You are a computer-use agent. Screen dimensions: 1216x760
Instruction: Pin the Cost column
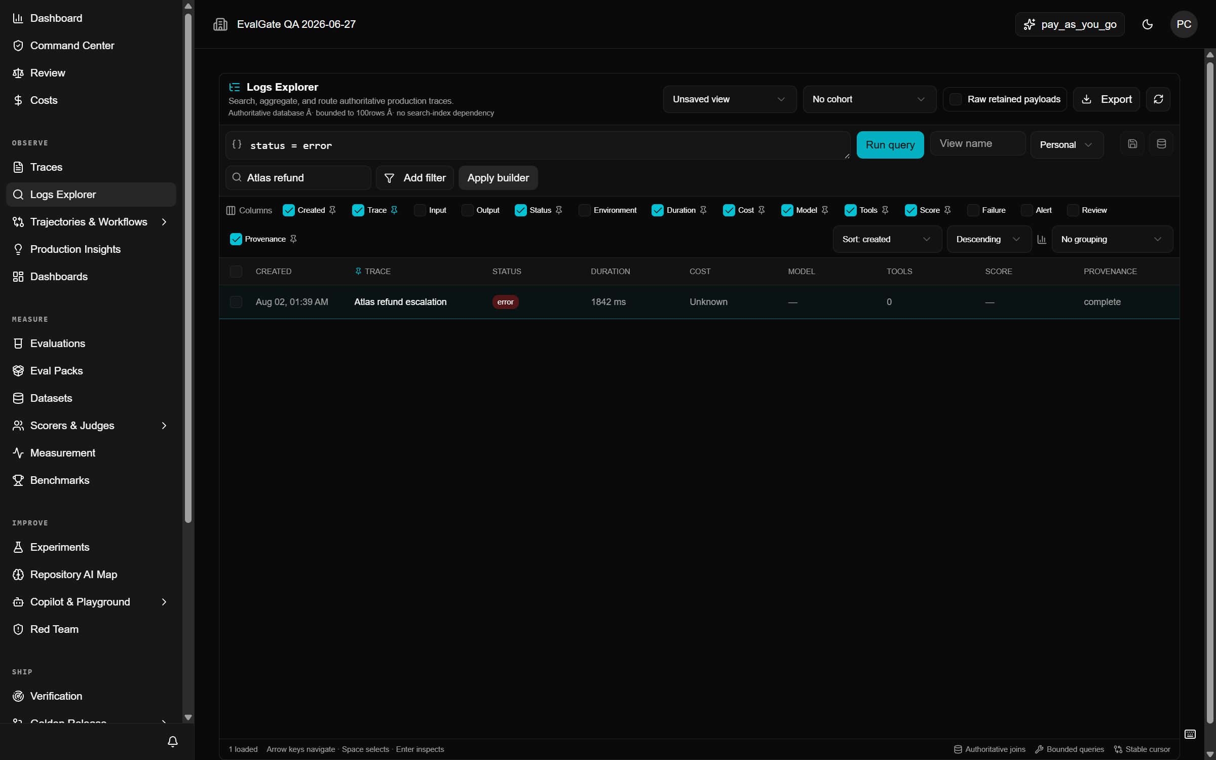point(762,210)
